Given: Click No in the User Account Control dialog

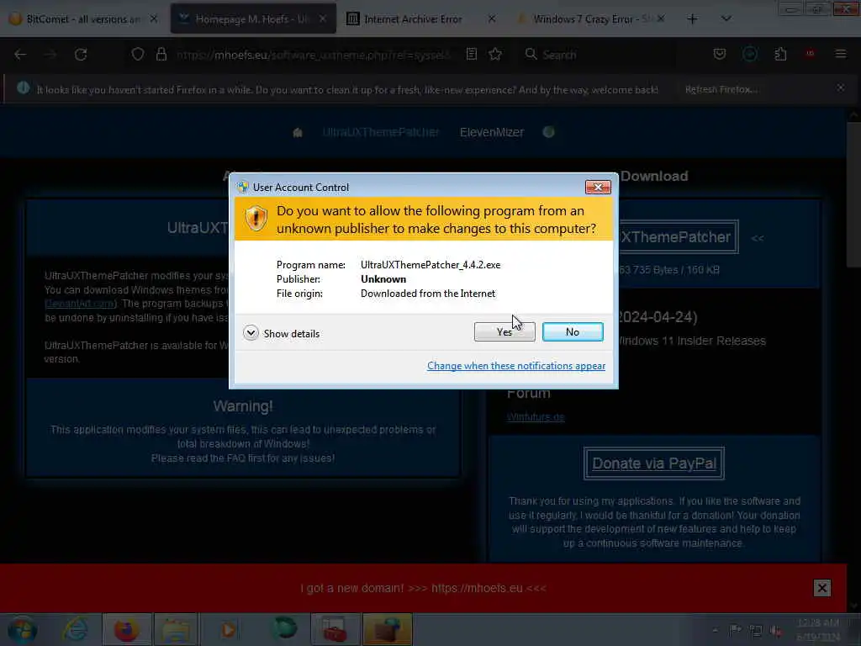Looking at the screenshot, I should (x=573, y=331).
